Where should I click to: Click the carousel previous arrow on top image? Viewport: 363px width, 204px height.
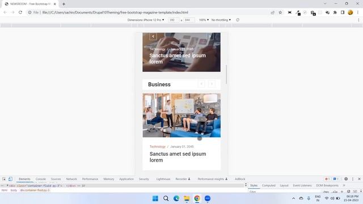pyautogui.click(x=153, y=36)
